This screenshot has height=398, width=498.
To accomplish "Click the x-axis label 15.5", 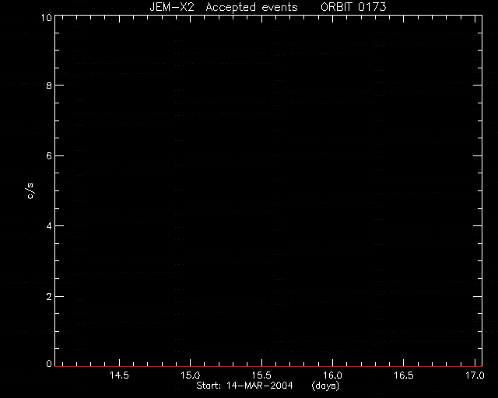I will (261, 375).
